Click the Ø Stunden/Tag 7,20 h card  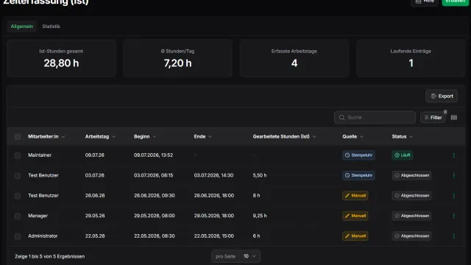point(177,58)
